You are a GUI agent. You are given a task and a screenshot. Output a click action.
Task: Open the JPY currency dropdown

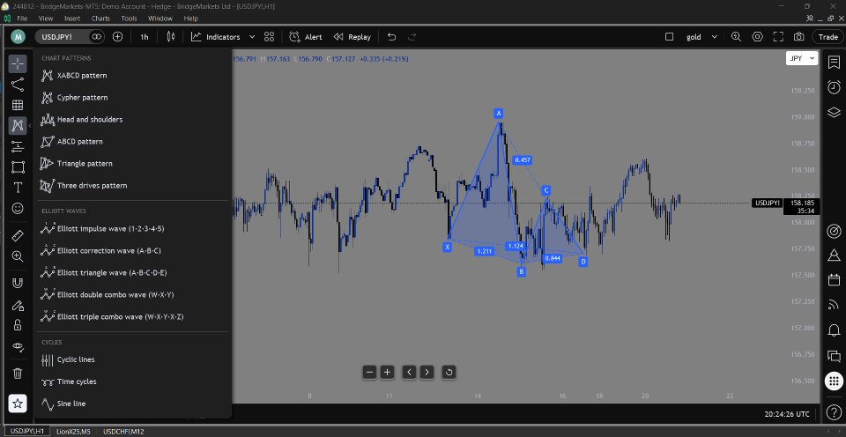802,58
